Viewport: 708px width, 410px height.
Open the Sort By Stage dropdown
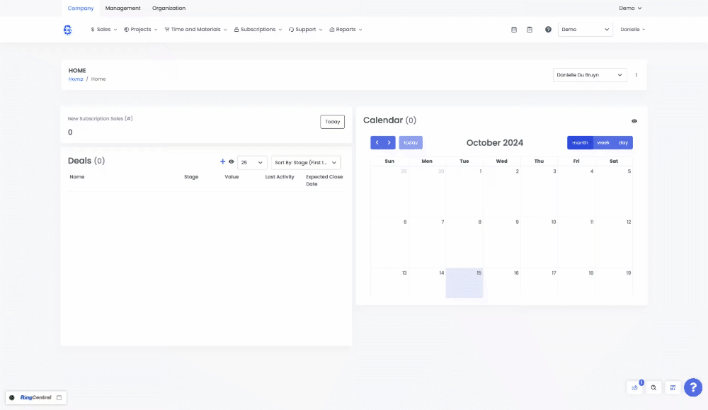306,162
